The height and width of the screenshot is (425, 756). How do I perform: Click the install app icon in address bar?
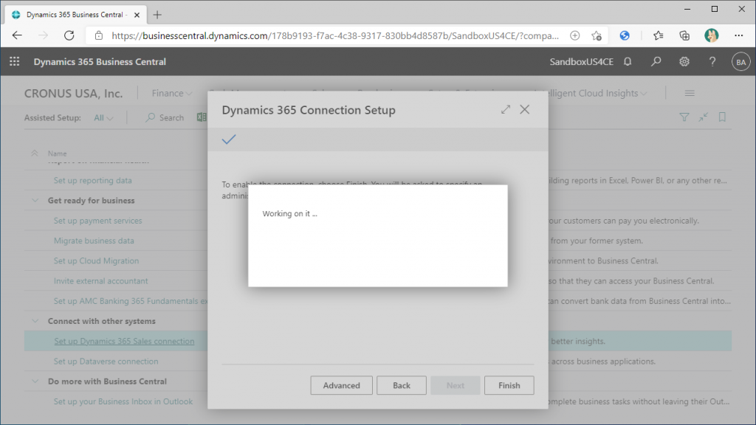point(574,35)
